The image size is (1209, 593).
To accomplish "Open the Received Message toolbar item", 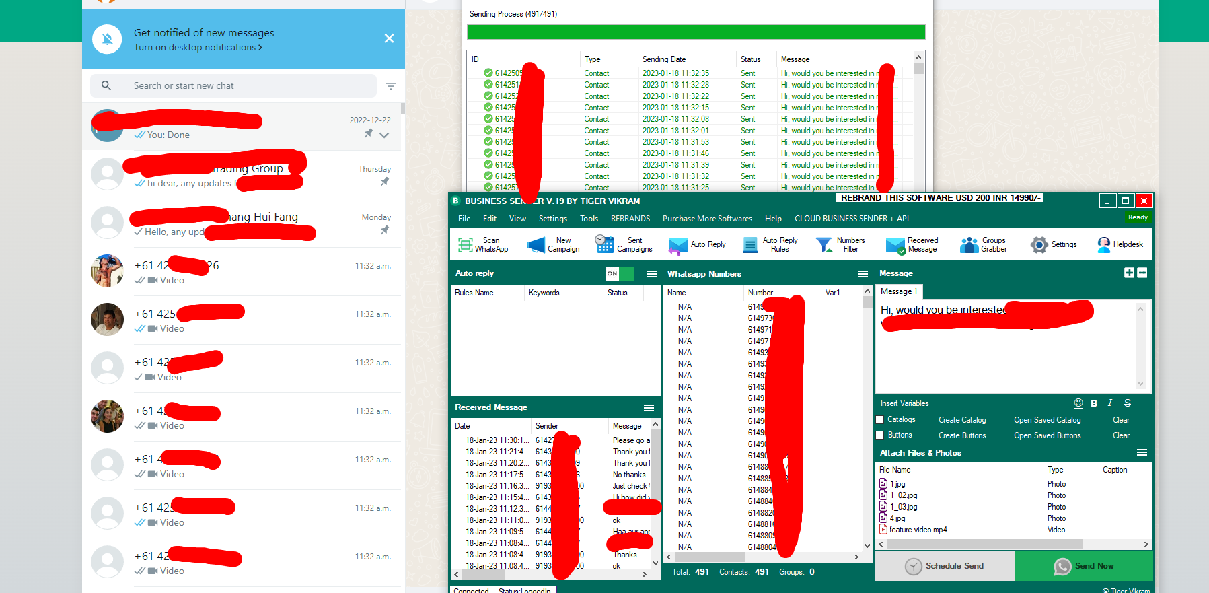I will 912,244.
